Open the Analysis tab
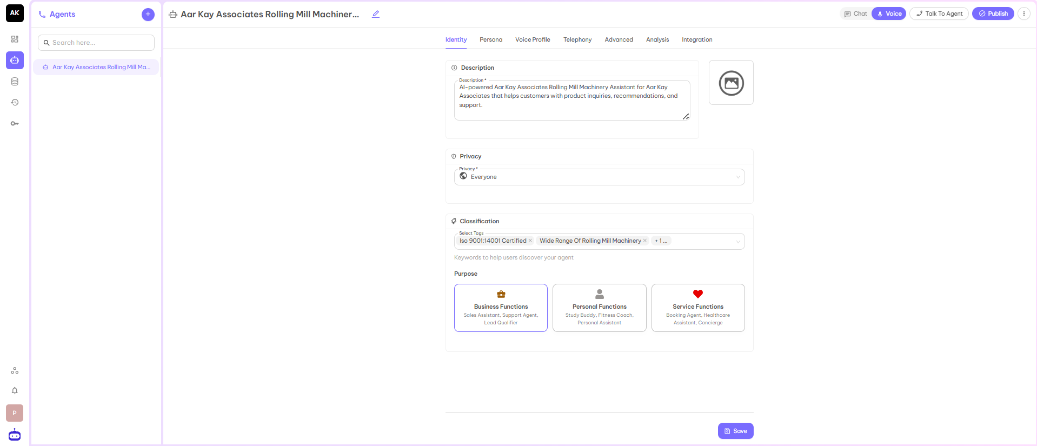1037x446 pixels. (x=657, y=39)
